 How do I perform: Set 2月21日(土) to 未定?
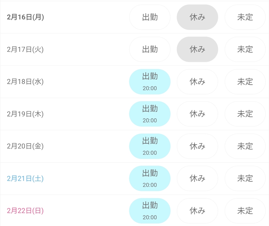pos(245,179)
